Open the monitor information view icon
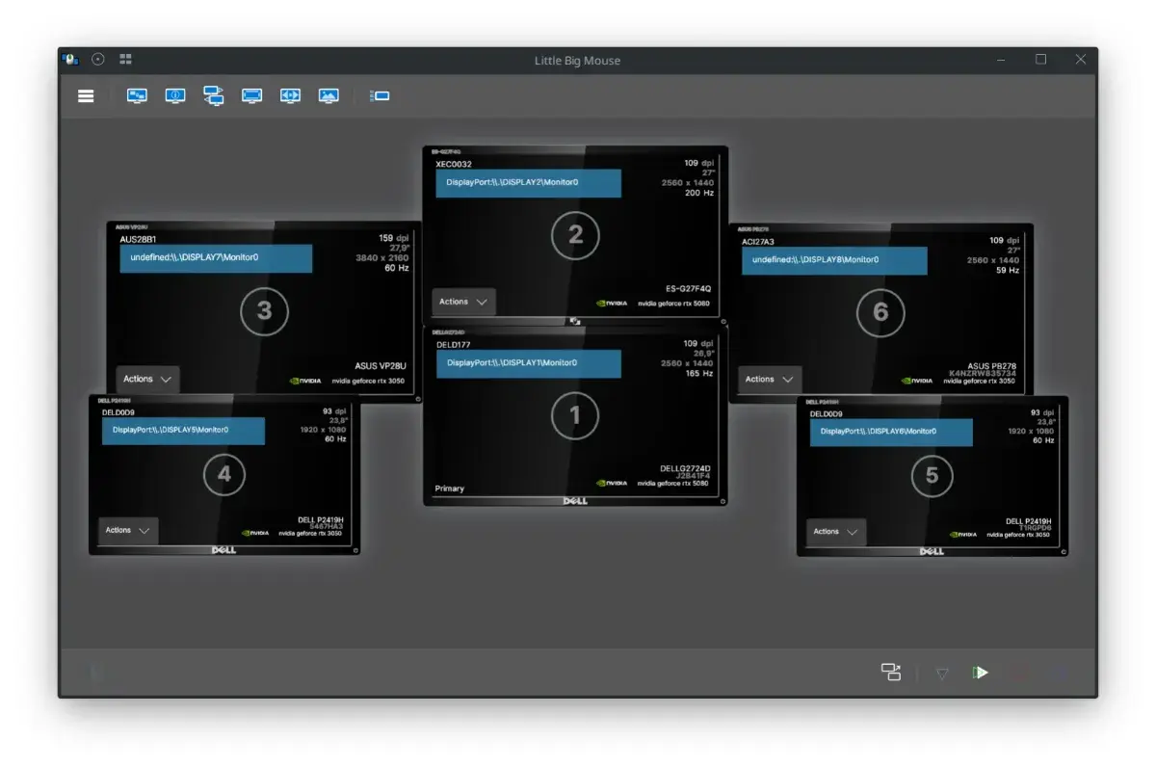1156x767 pixels. click(175, 96)
